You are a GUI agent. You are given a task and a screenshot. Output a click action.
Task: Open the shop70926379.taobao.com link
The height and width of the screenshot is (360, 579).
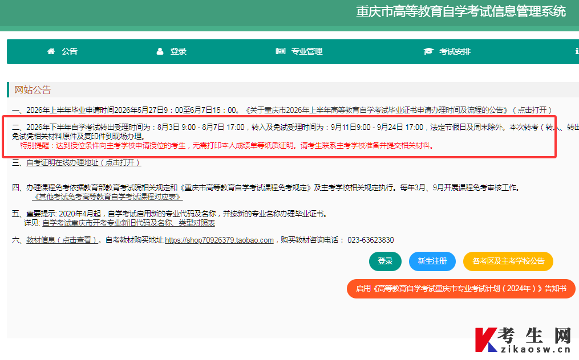click(x=219, y=240)
